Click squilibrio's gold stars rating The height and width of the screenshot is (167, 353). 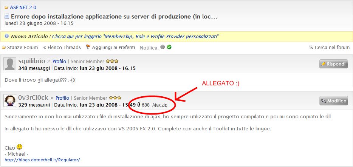tap(112, 61)
